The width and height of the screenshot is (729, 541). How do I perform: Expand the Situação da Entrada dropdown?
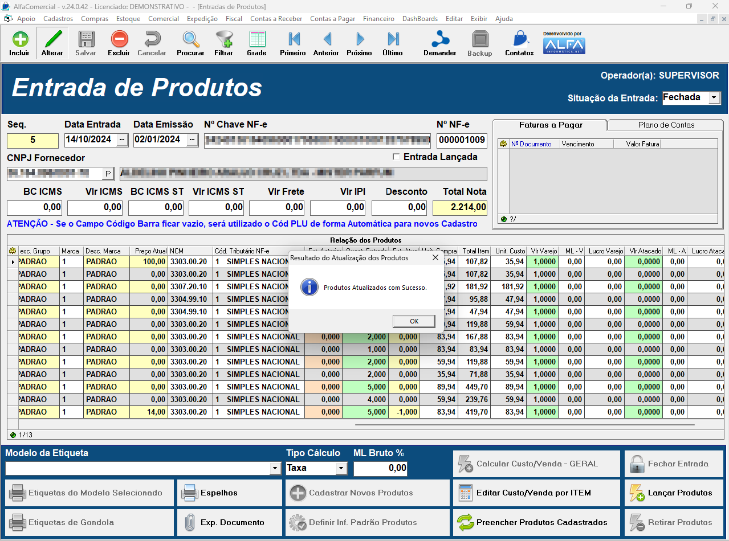coord(714,98)
